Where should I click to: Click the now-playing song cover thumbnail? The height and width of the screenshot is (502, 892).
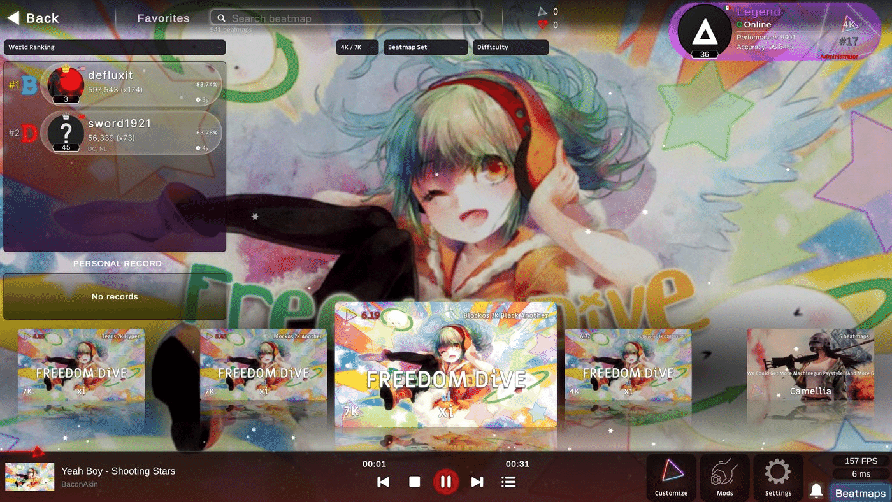(x=29, y=477)
